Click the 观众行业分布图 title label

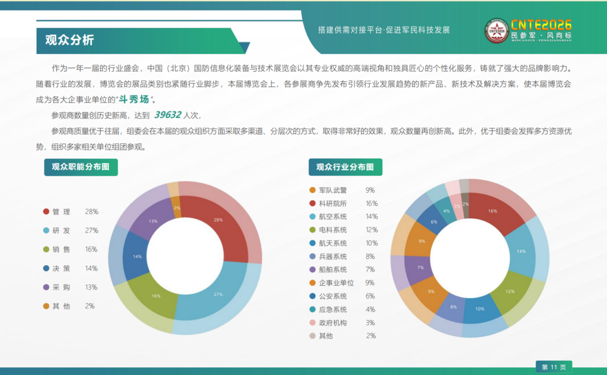point(345,168)
